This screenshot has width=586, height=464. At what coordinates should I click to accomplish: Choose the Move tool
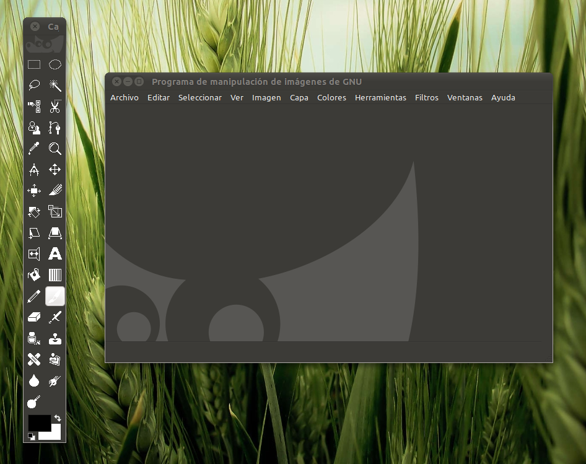click(x=55, y=170)
